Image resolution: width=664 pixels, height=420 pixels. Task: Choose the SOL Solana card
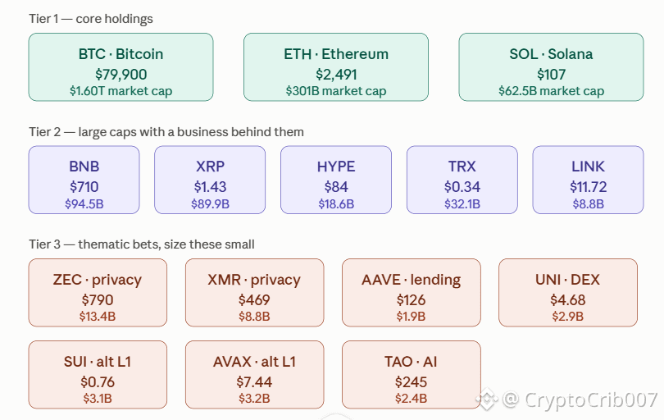tap(551, 67)
